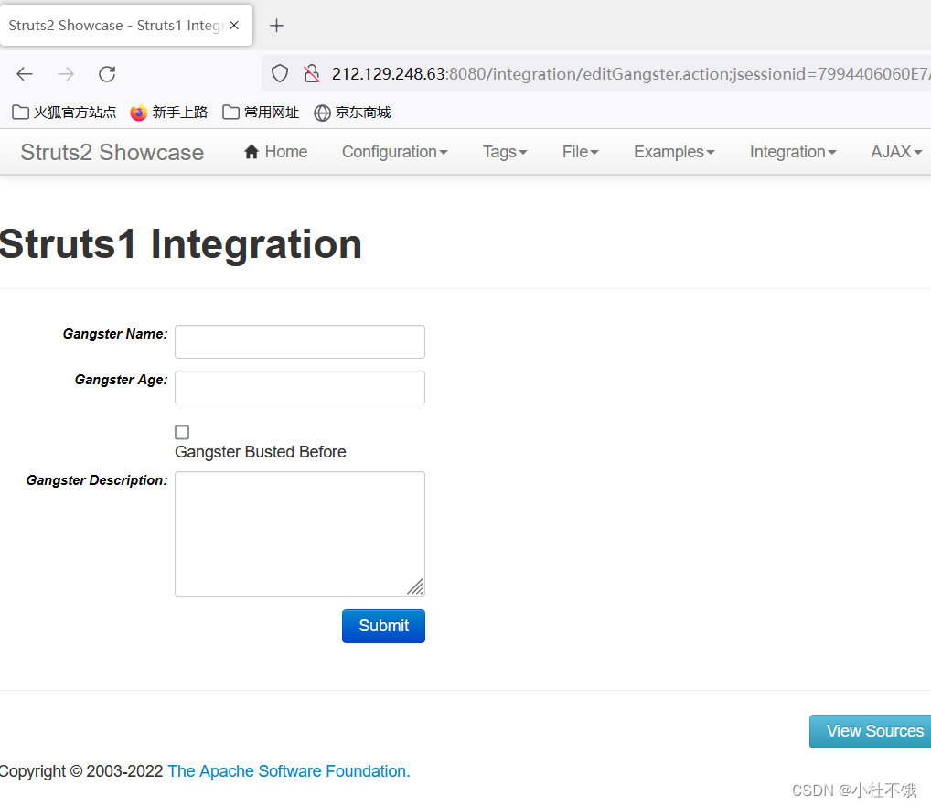The image size is (931, 807).
Task: Close the Struts2 Showcase tab
Action: click(234, 26)
